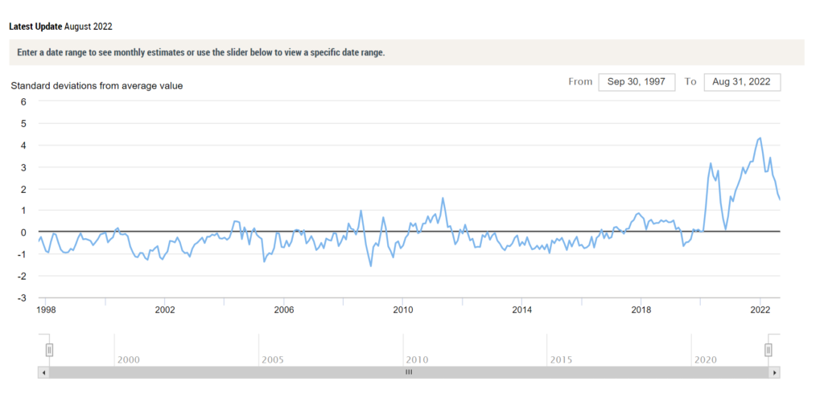Viewport: 824px width, 394px height.
Task: Click the y-axis title Standard deviations from average value
Action: point(97,86)
